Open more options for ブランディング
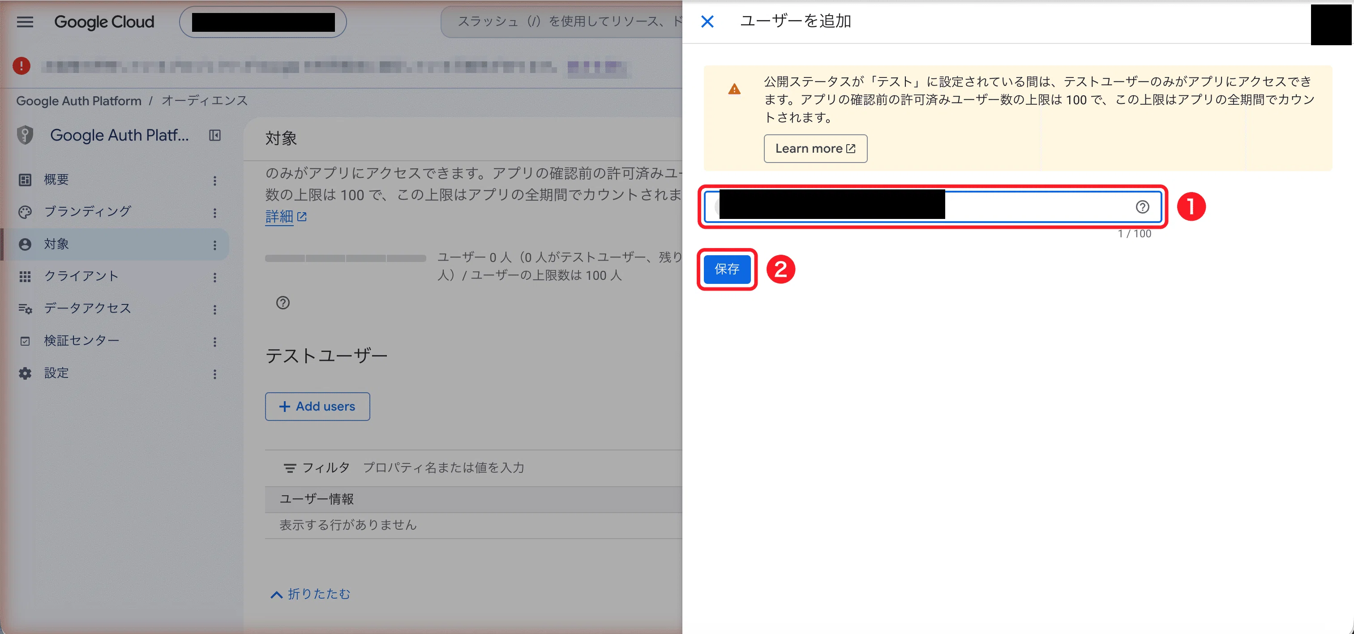The width and height of the screenshot is (1354, 634). [x=214, y=212]
